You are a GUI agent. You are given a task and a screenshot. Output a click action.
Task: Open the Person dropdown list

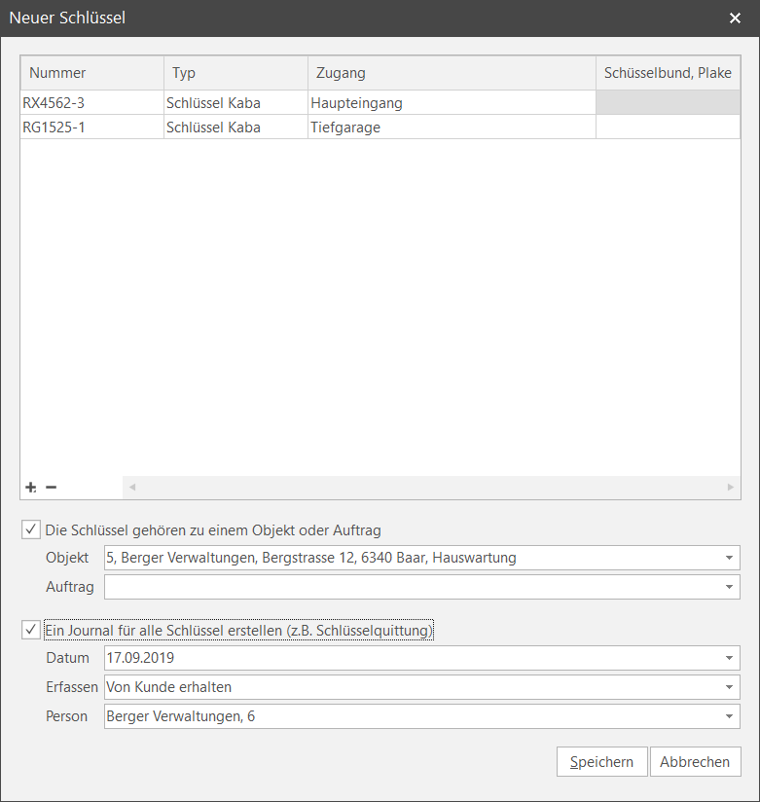point(729,716)
